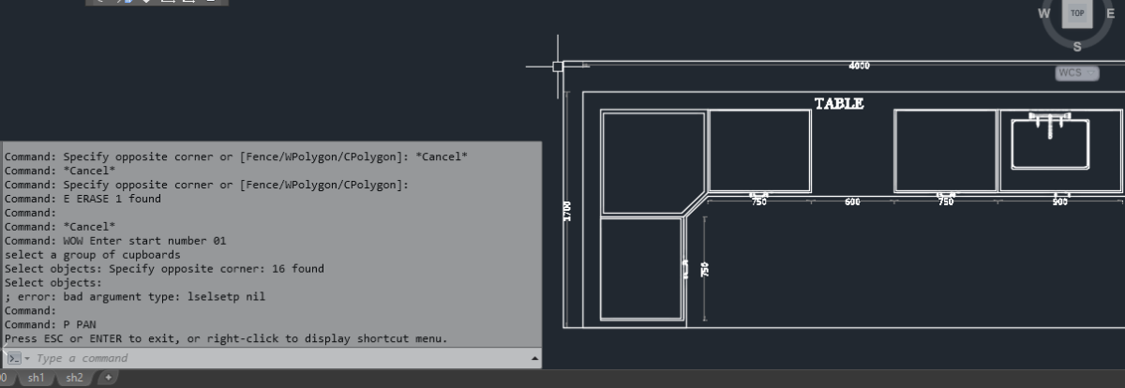The height and width of the screenshot is (388, 1125).
Task: Open recent commands dropdown arrow
Action: pos(27,359)
